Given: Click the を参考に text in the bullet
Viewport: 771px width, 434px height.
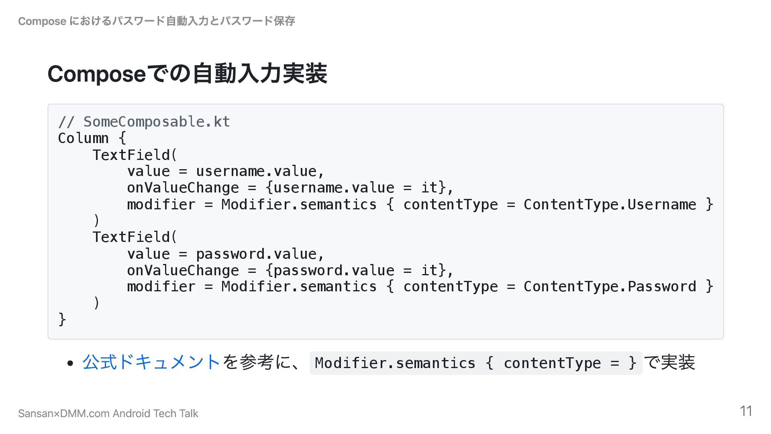Looking at the screenshot, I should click(261, 362).
